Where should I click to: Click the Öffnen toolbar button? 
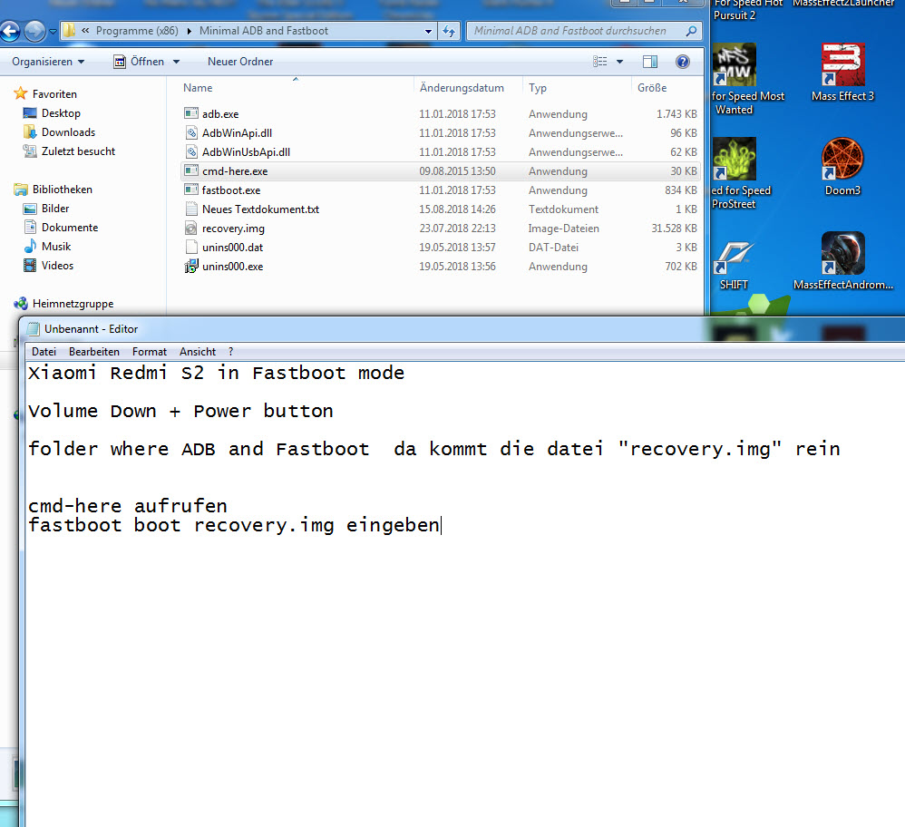tap(139, 62)
